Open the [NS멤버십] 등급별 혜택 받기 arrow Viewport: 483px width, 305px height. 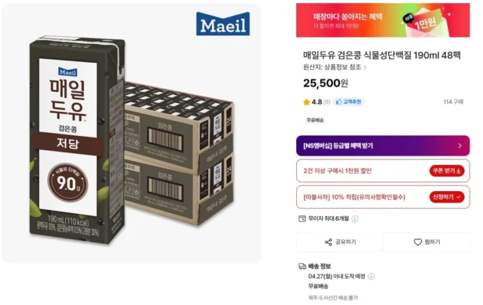460,145
